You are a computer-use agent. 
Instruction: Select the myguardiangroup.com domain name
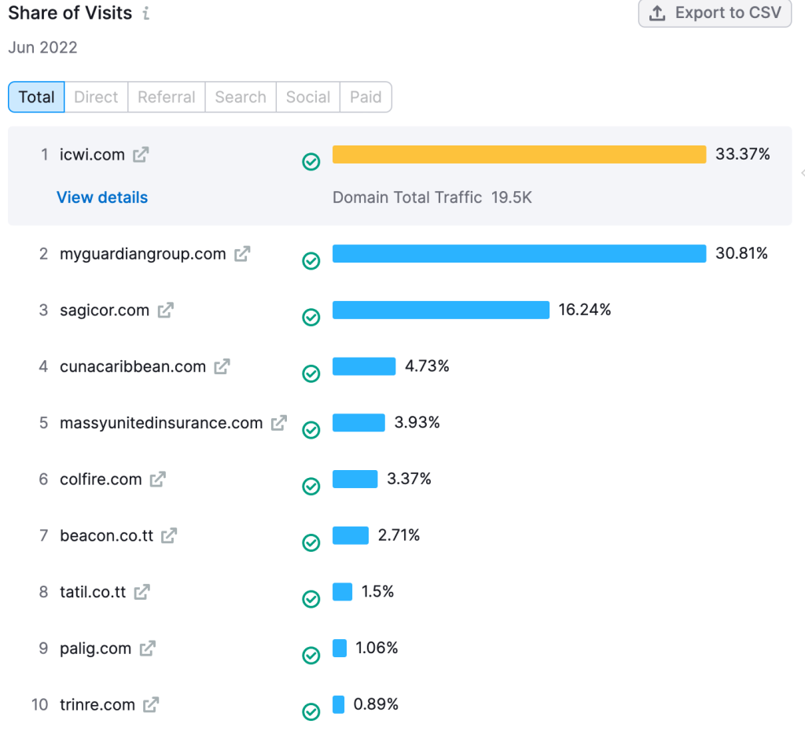pos(143,254)
